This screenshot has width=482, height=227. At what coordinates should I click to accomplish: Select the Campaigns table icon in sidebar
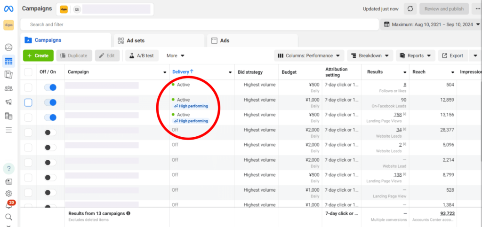coord(8,61)
